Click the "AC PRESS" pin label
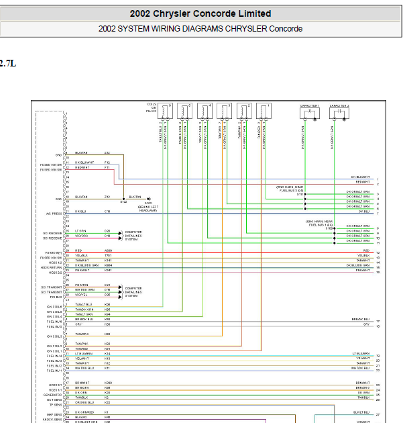407x423 pixels. (x=54, y=214)
